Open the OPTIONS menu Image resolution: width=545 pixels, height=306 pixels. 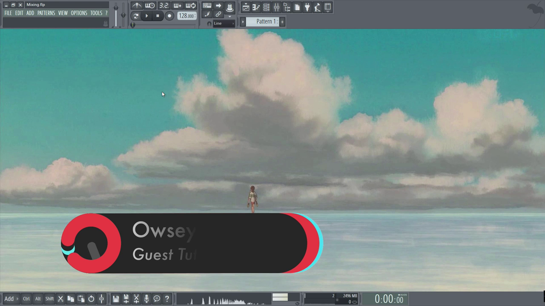79,13
